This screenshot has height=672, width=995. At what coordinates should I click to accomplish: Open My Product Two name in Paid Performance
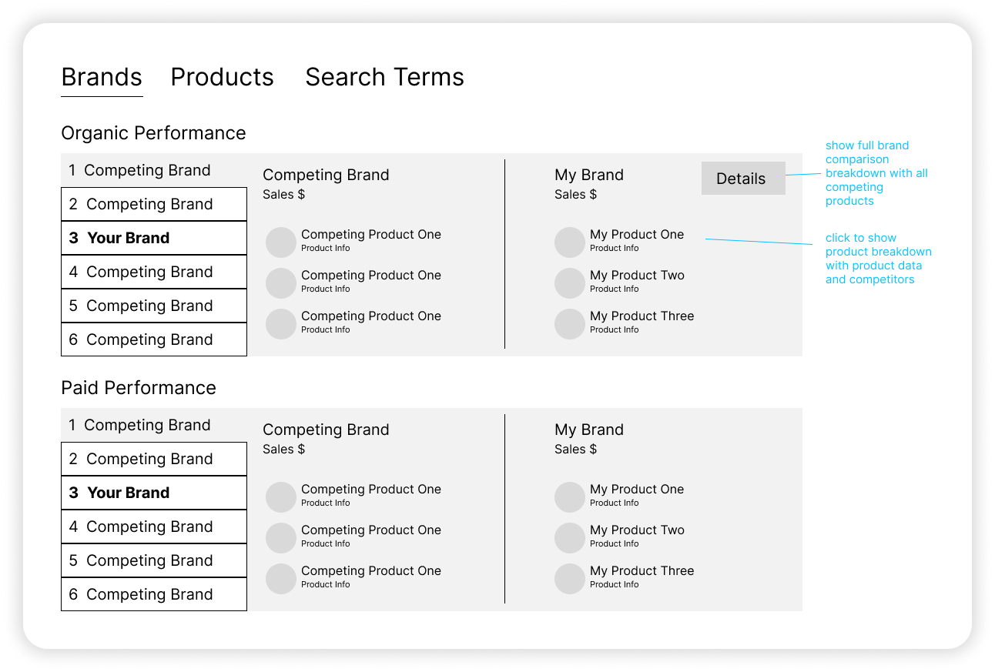tap(637, 530)
